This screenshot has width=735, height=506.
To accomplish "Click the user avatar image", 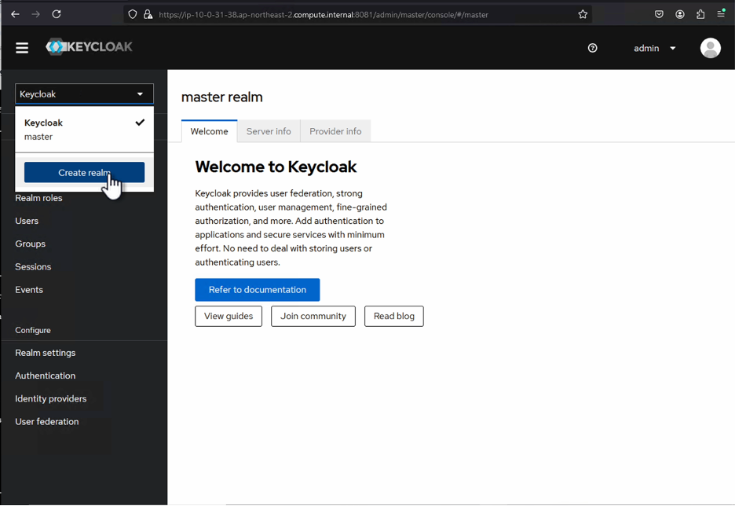I will (710, 48).
